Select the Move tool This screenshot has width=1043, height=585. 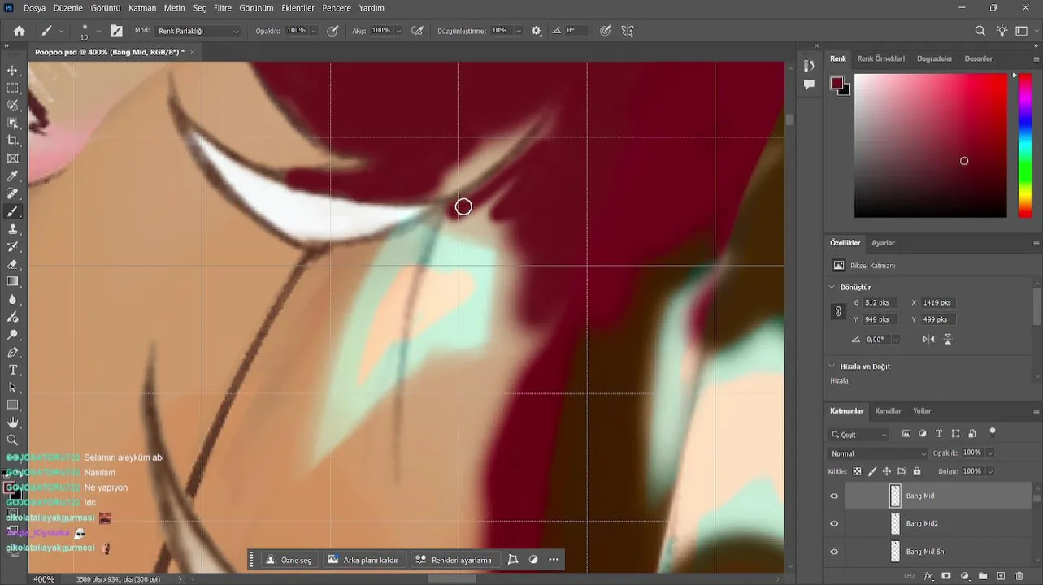pos(12,71)
